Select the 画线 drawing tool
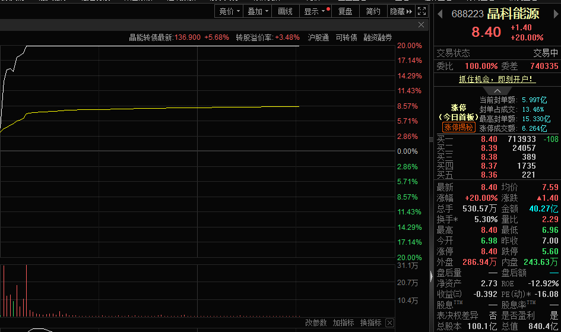The height and width of the screenshot is (332, 561). (286, 11)
